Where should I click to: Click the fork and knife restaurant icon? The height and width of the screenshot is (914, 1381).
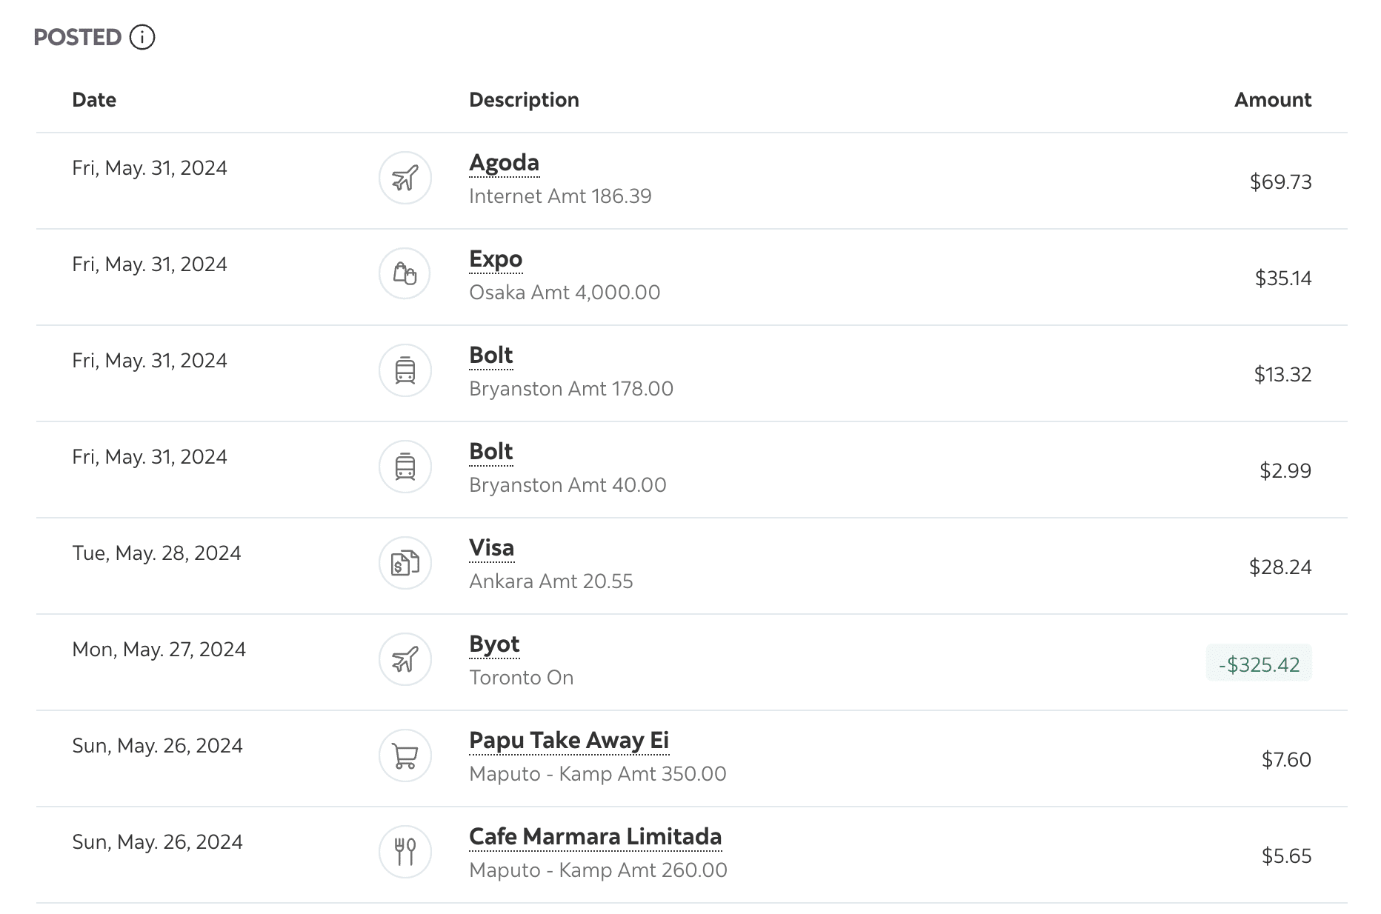click(405, 852)
